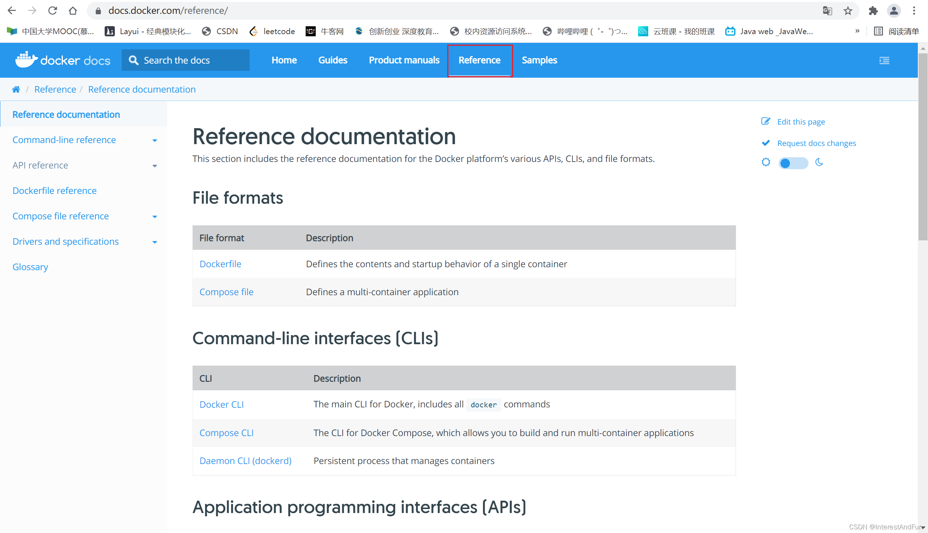
Task: Expand the Drivers and specifications arrow
Action: pyautogui.click(x=154, y=242)
